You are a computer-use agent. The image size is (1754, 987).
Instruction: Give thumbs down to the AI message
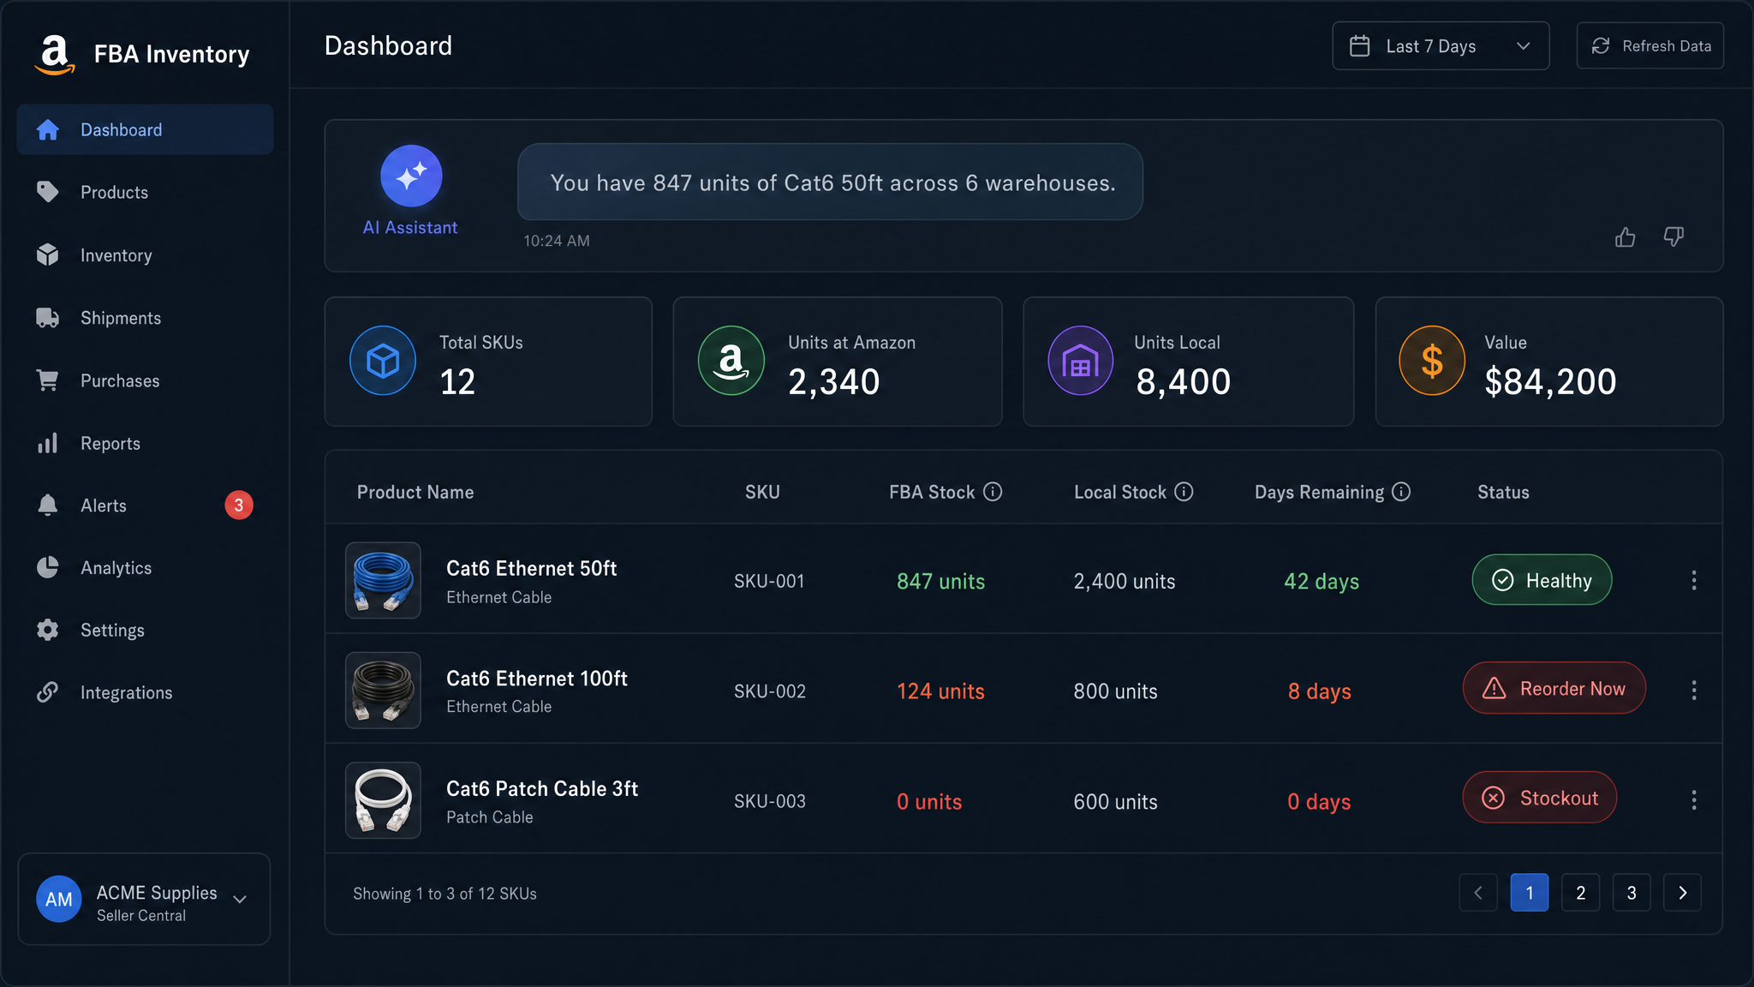[x=1673, y=237]
